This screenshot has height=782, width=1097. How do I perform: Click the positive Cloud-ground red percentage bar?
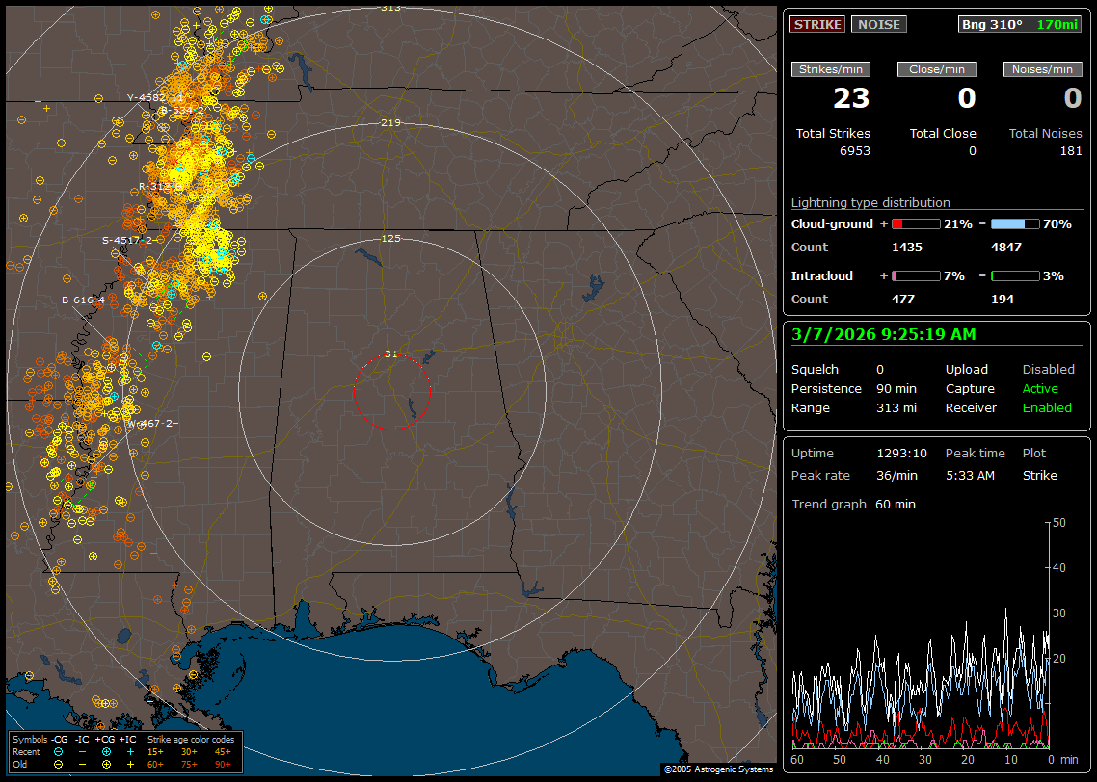pos(915,223)
